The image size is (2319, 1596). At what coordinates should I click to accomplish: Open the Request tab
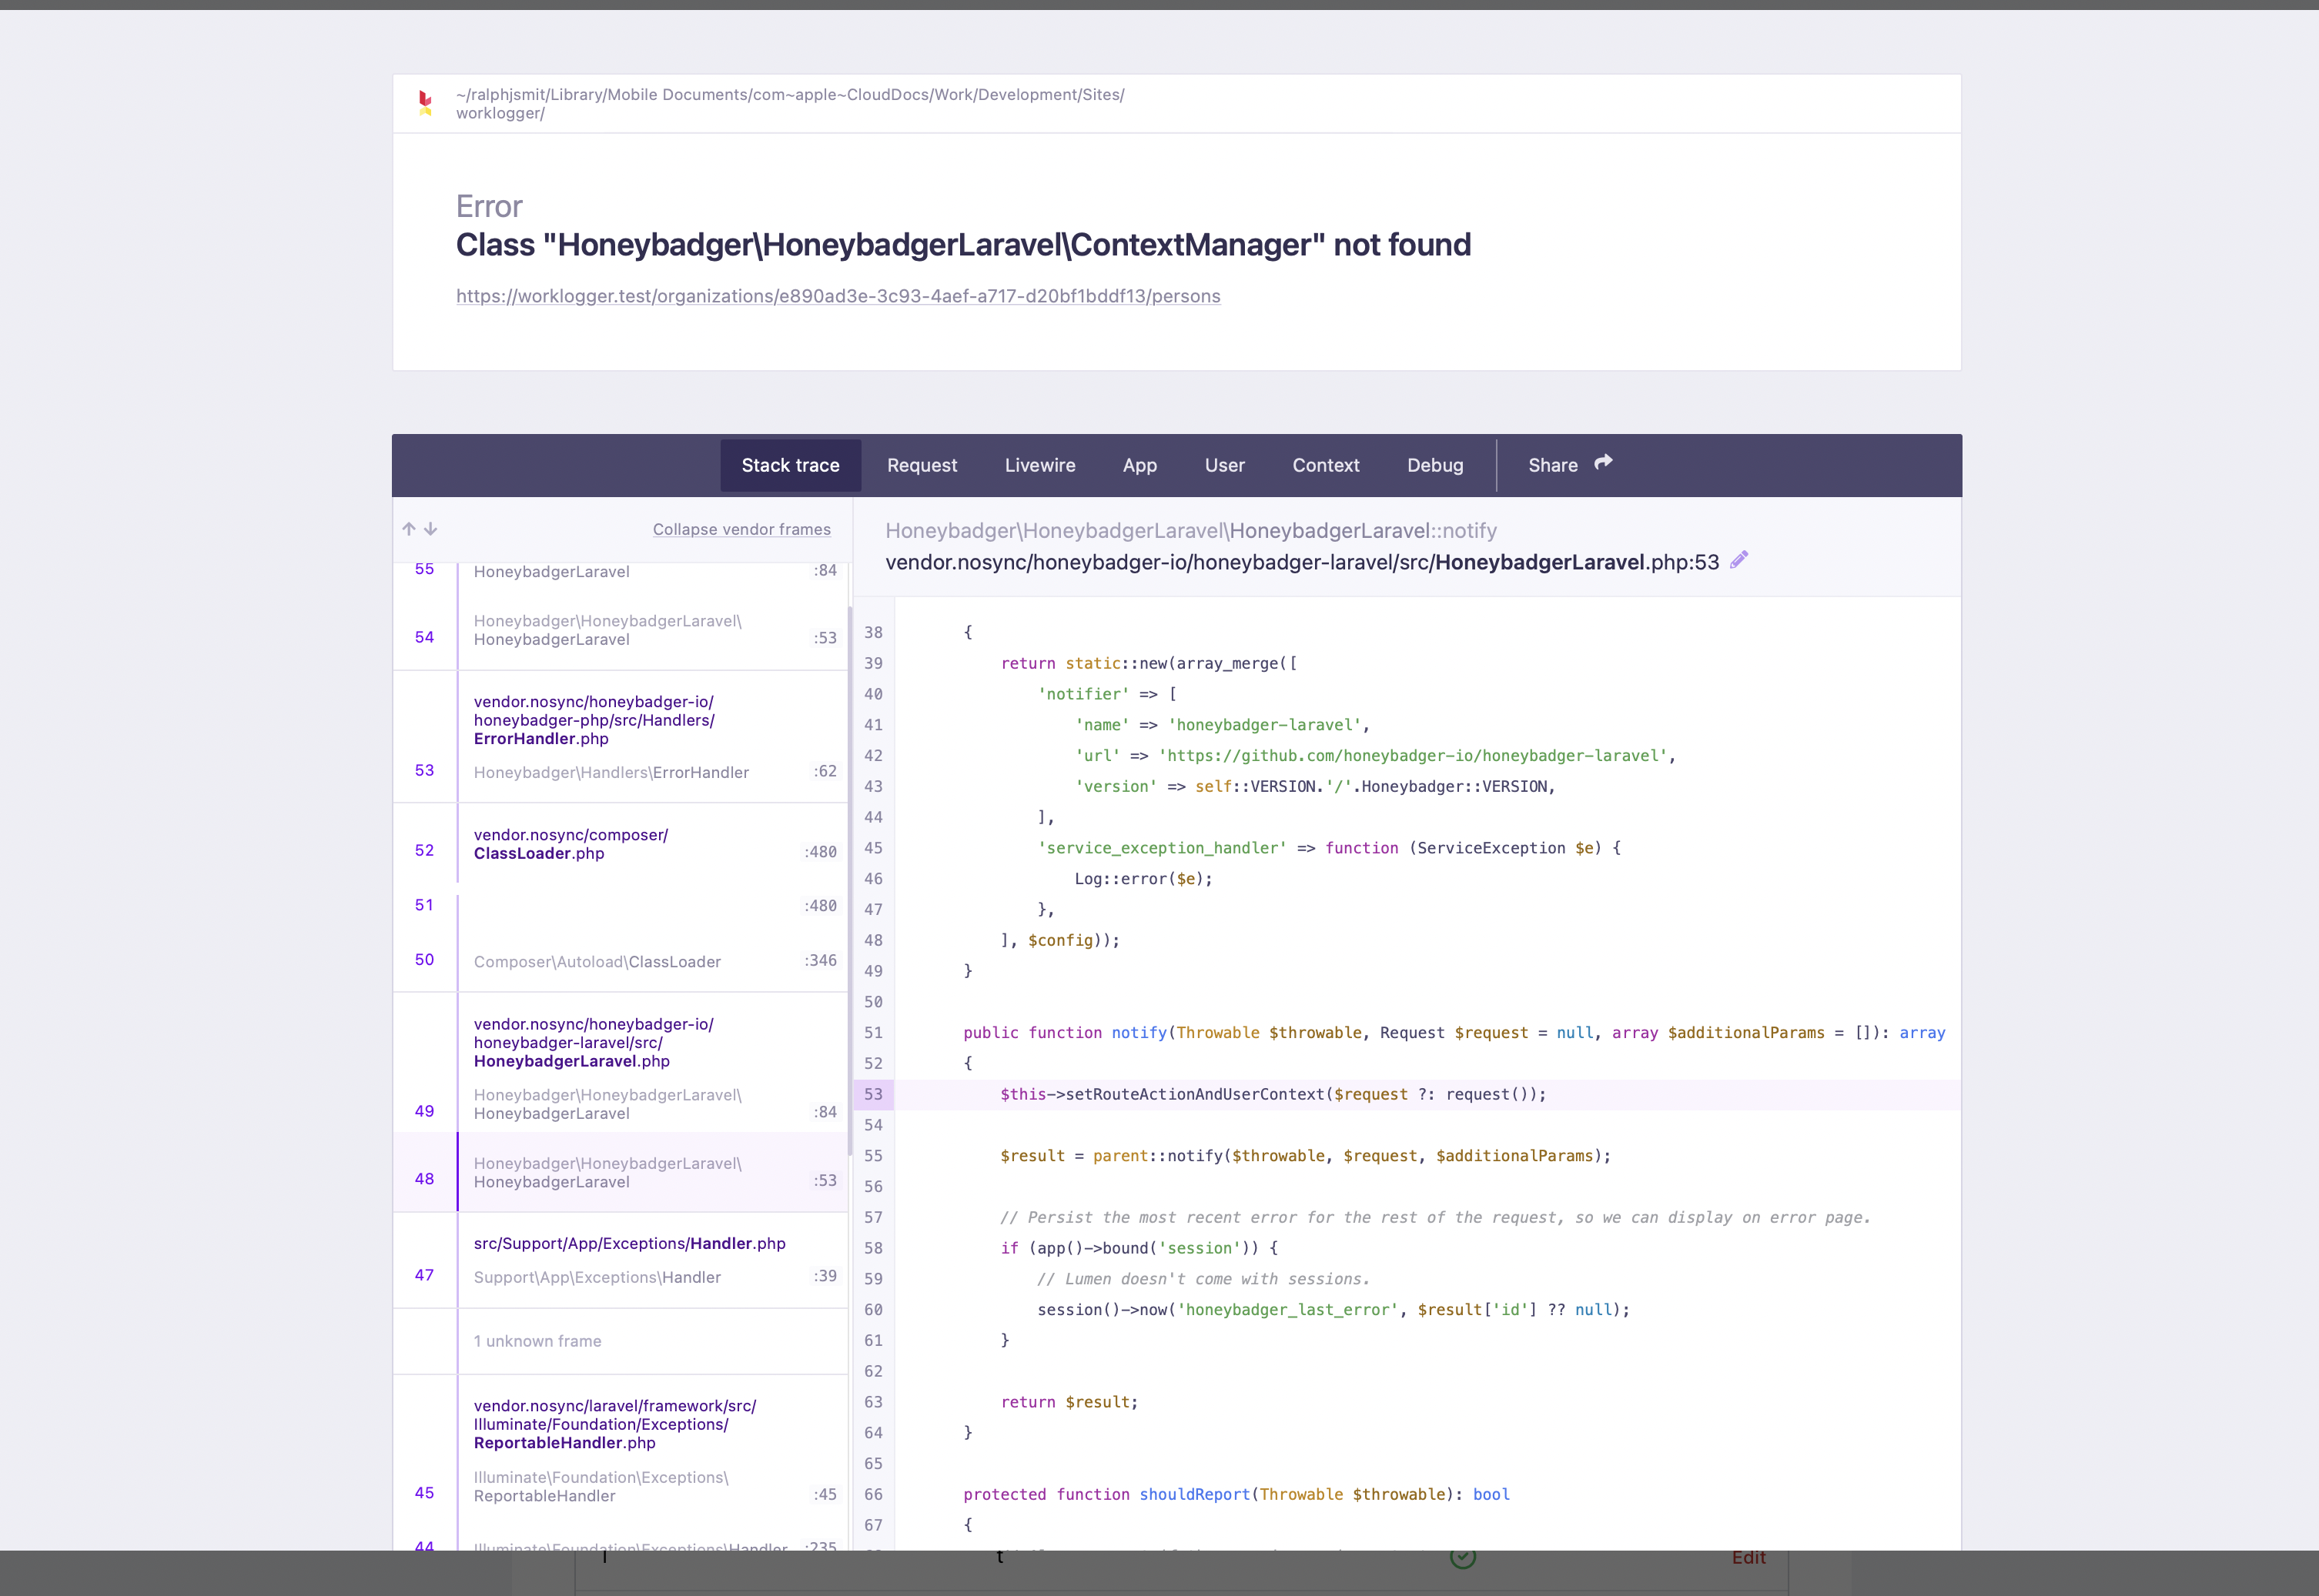coord(922,465)
